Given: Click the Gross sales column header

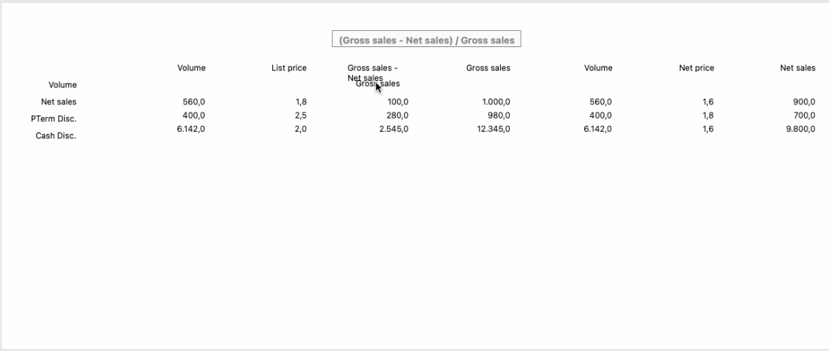Looking at the screenshot, I should 488,68.
